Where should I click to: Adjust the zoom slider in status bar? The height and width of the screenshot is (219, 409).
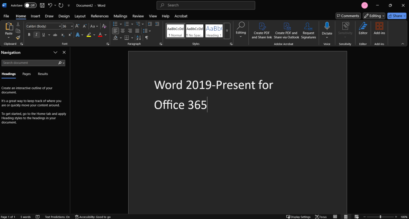(x=380, y=217)
